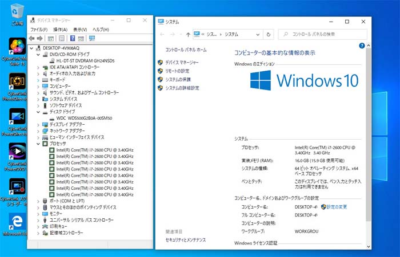Image resolution: width=400 pixels, height=257 pixels.
Task: Click help question mark in System window
Action: coord(362,46)
